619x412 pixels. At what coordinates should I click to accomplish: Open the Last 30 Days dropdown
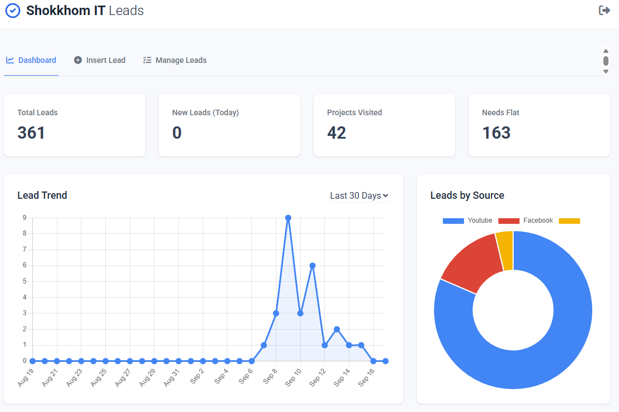359,195
